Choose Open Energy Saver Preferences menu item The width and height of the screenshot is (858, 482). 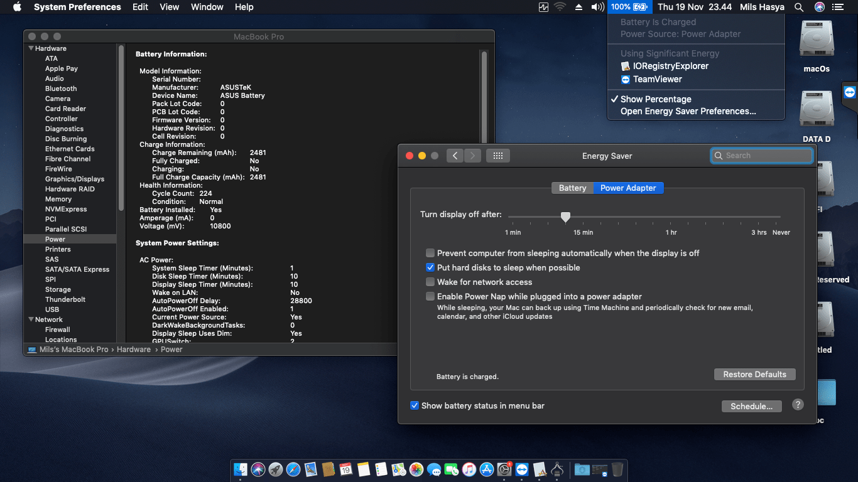[688, 111]
